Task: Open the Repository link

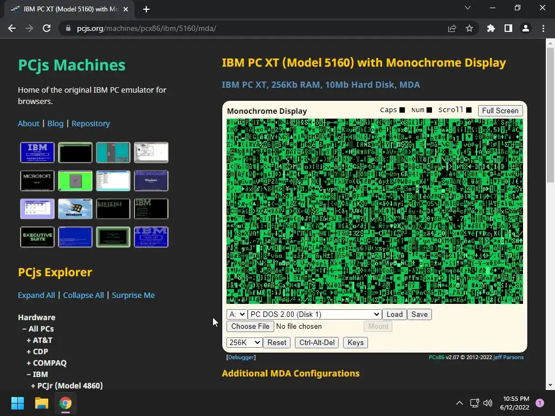Action: point(91,123)
